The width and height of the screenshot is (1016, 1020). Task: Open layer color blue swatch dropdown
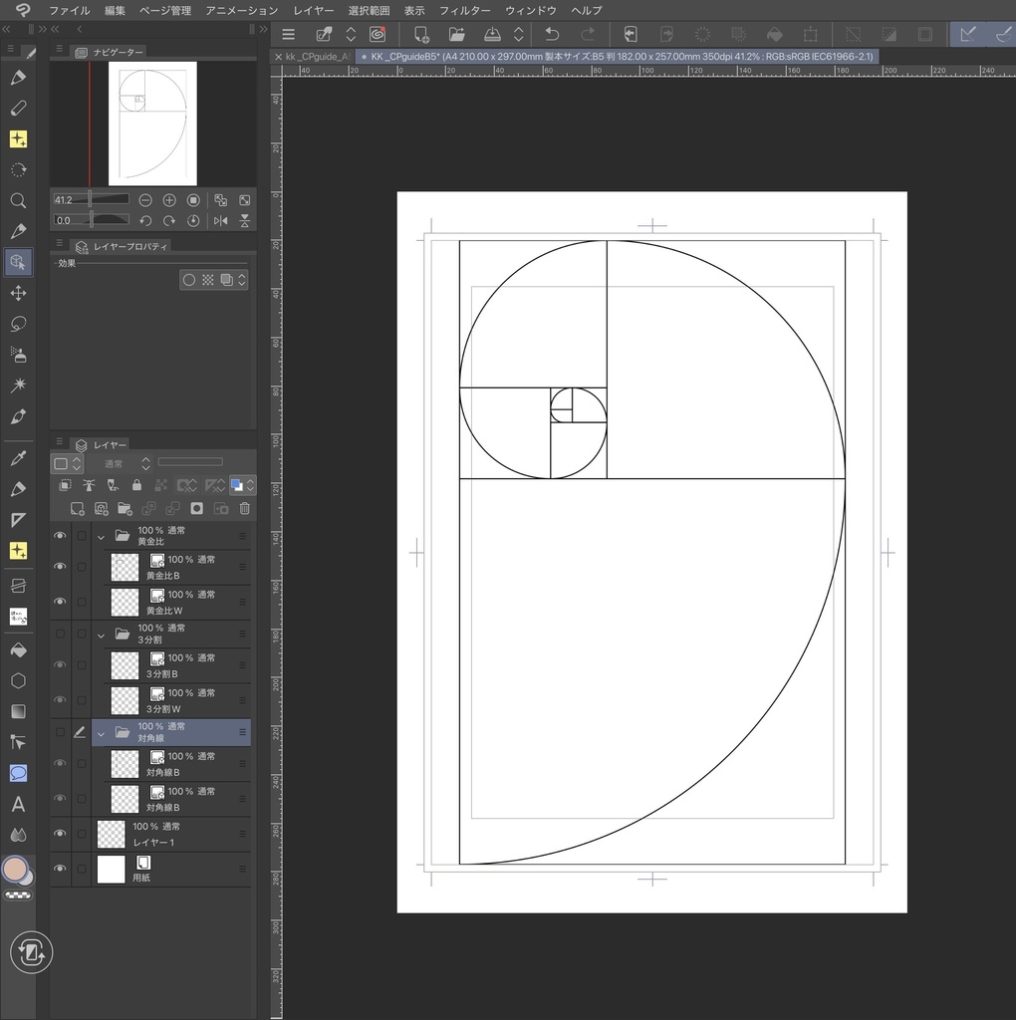click(x=243, y=485)
